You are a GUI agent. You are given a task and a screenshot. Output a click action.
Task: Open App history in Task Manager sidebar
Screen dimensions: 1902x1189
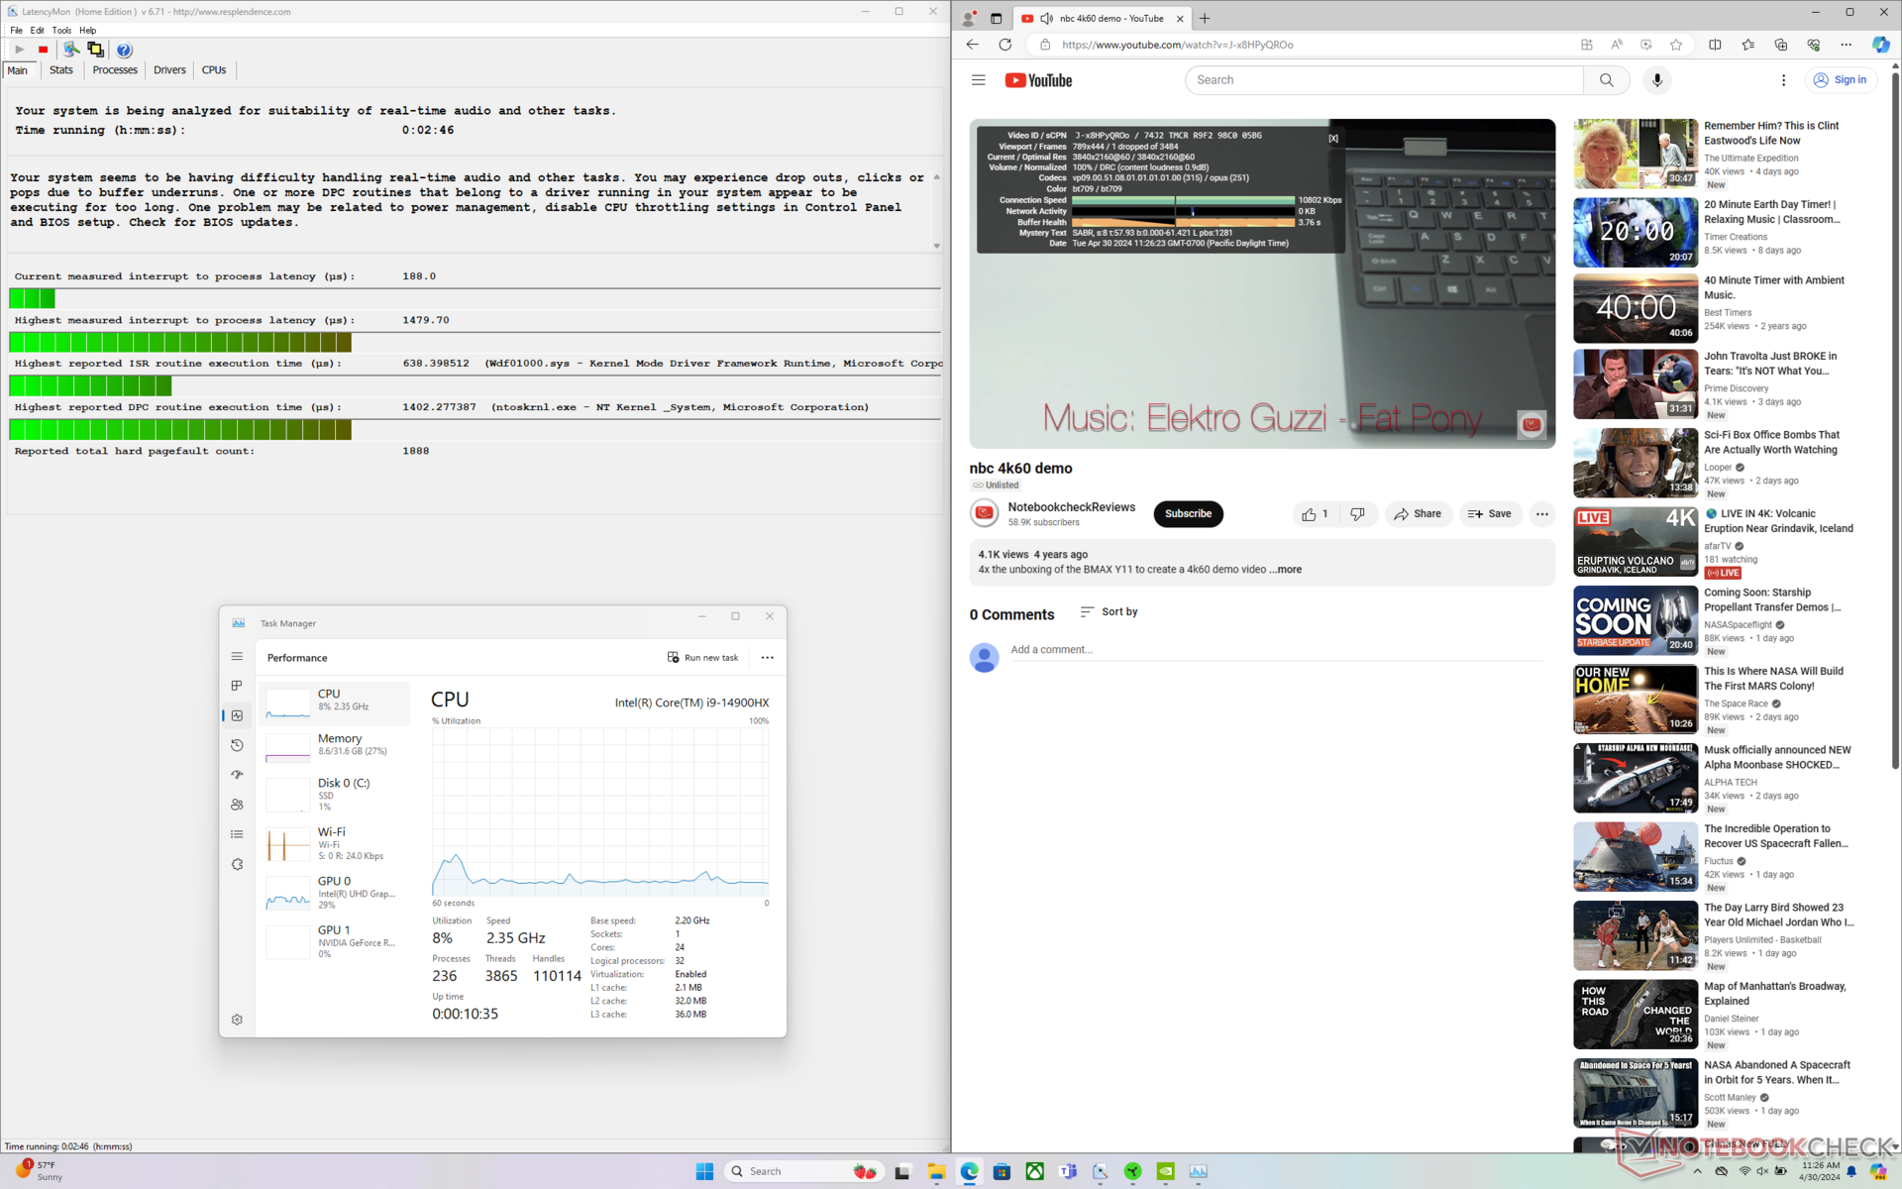237,745
